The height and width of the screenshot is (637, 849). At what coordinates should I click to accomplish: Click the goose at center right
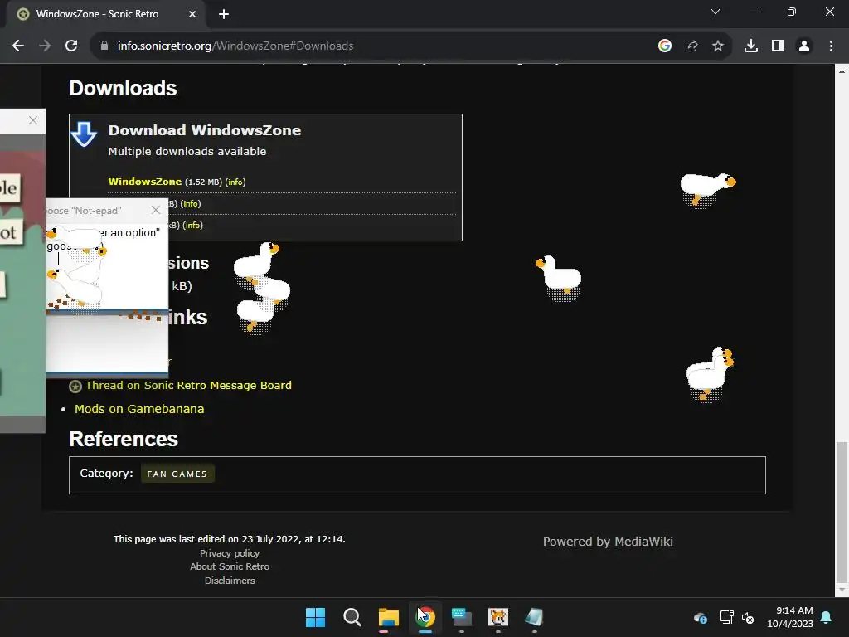(560, 277)
